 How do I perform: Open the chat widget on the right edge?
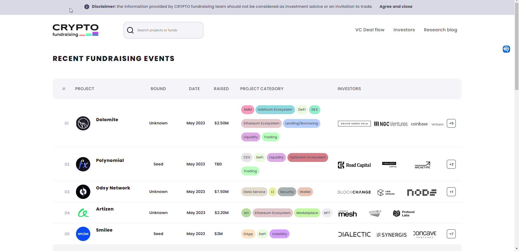[506, 49]
